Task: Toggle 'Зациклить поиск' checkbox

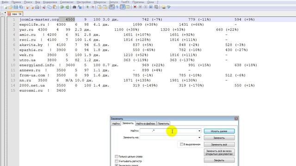Action: click(x=116, y=165)
